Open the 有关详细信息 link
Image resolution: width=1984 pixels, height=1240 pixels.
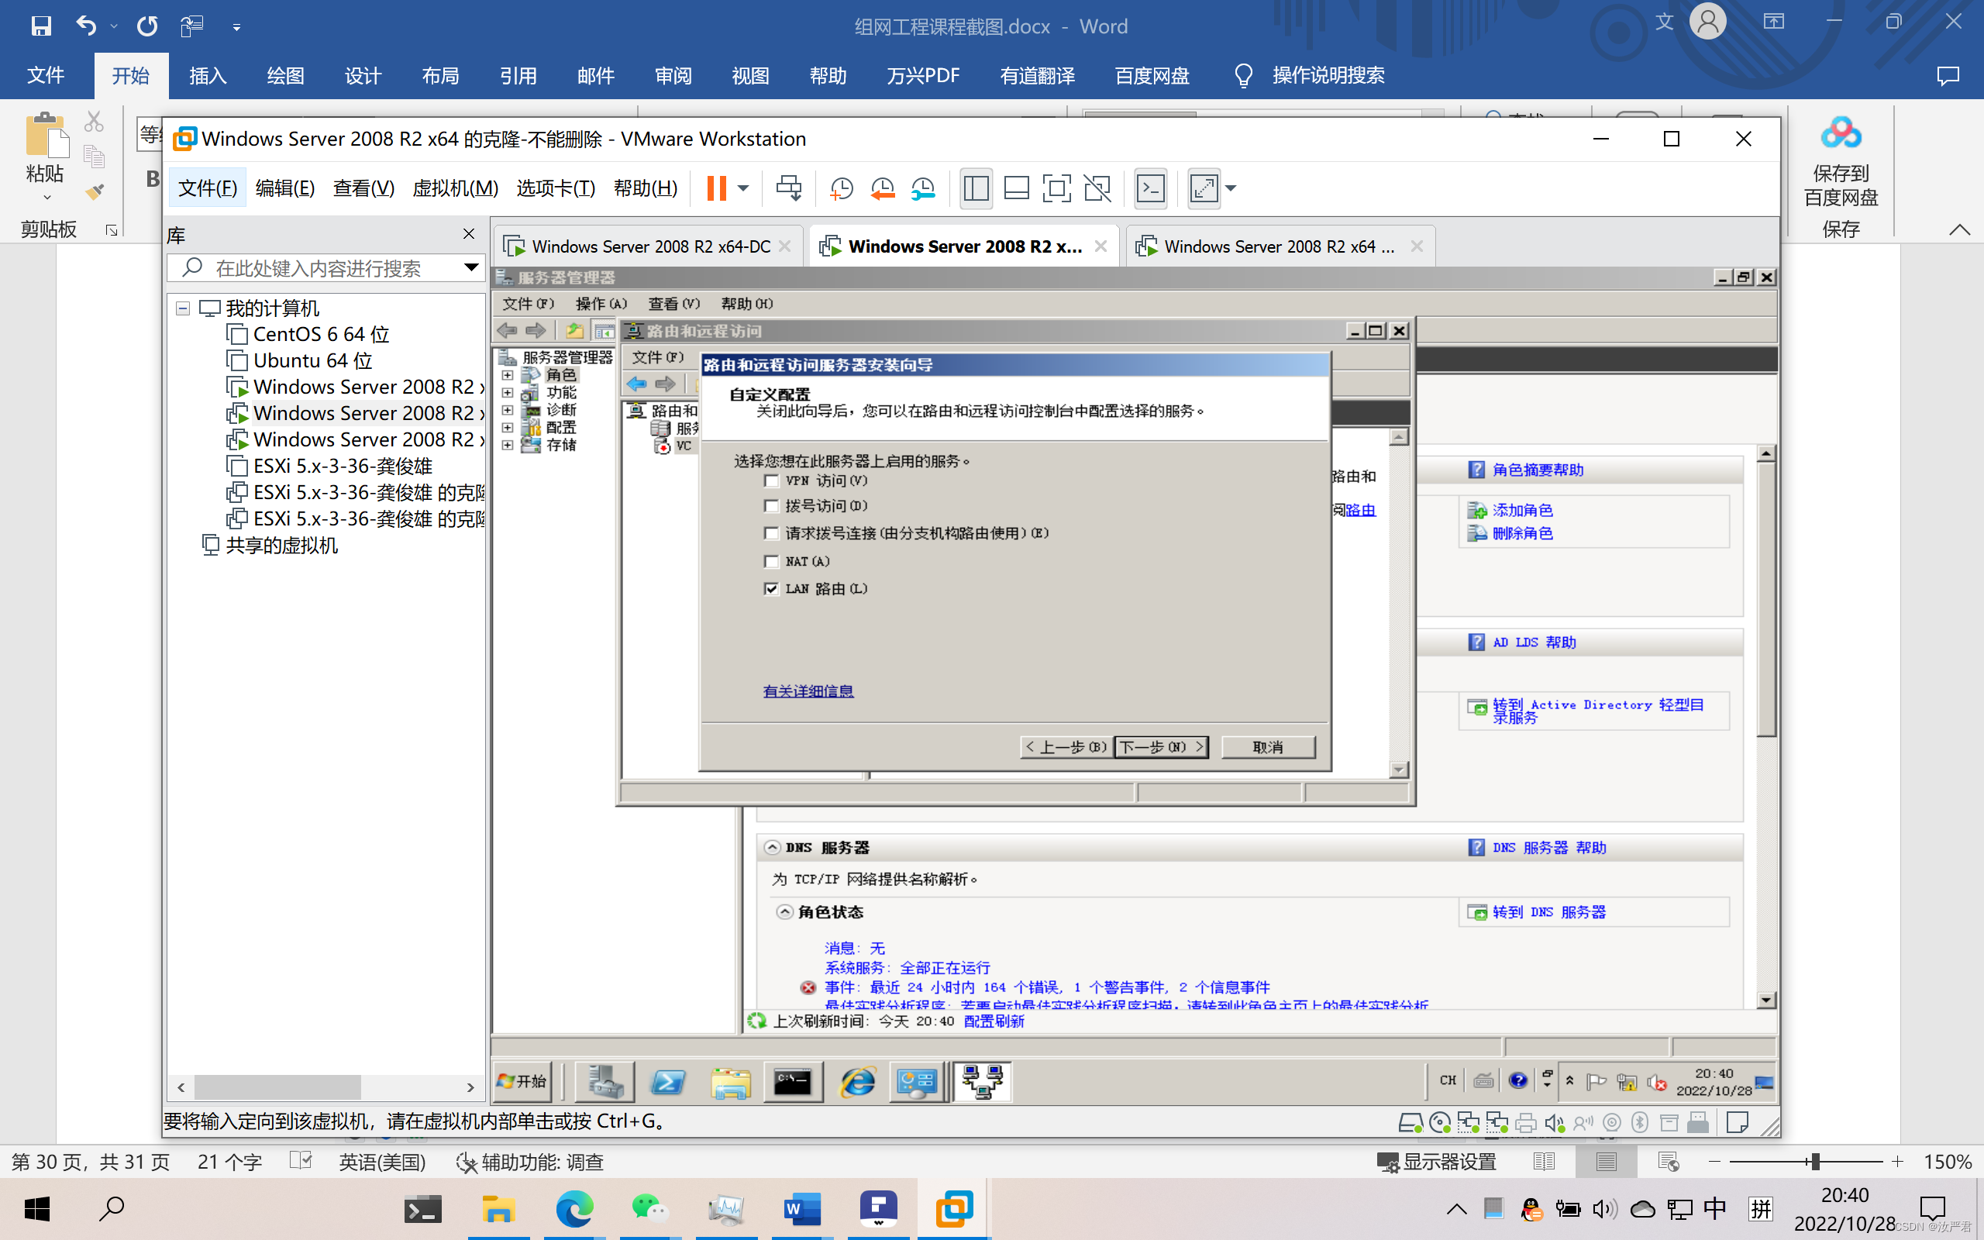(808, 691)
